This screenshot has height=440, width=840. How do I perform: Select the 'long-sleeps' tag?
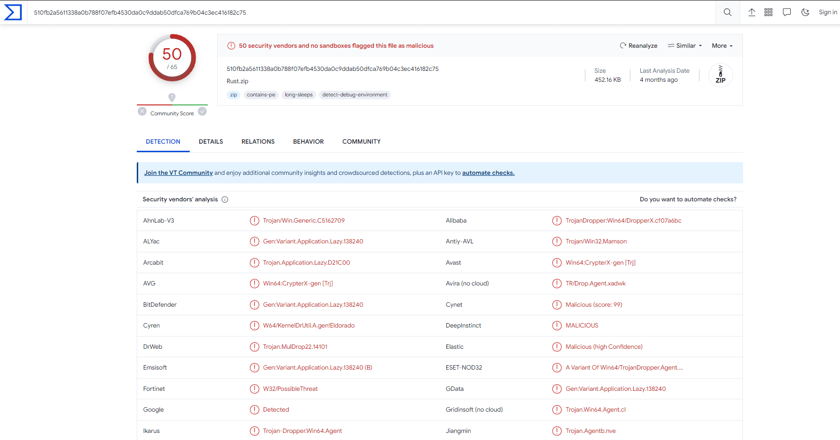pos(299,95)
